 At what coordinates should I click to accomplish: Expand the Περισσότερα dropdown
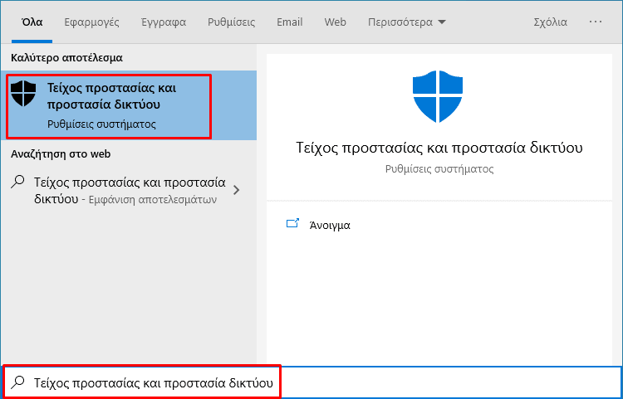pyautogui.click(x=406, y=22)
